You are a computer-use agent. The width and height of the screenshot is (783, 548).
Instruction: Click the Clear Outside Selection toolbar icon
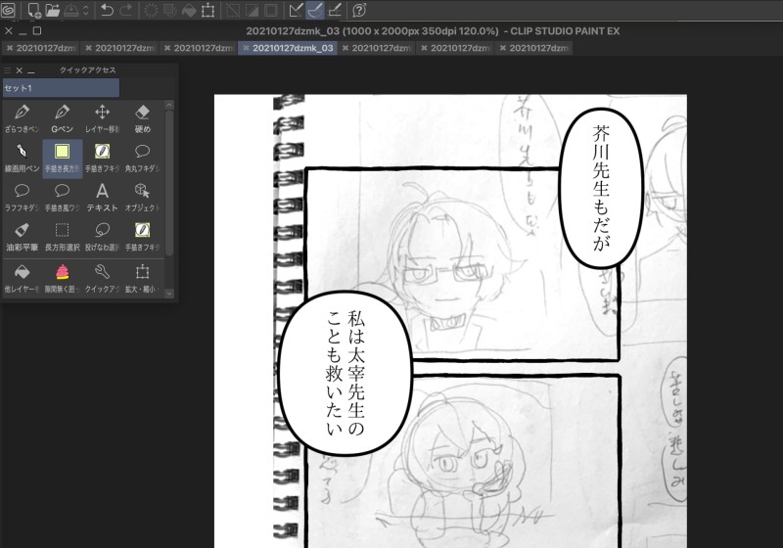click(x=169, y=10)
